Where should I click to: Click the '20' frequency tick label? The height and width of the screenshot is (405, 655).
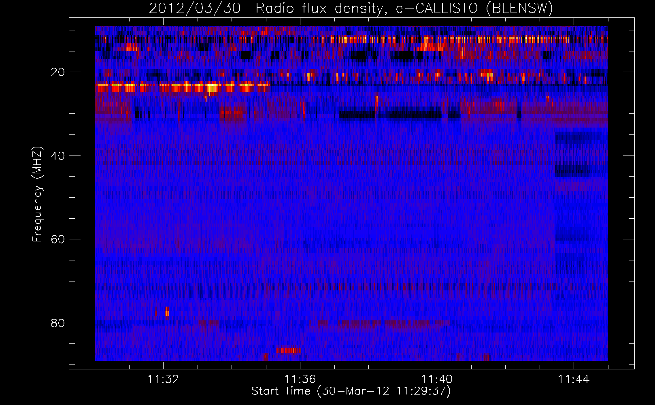58,72
